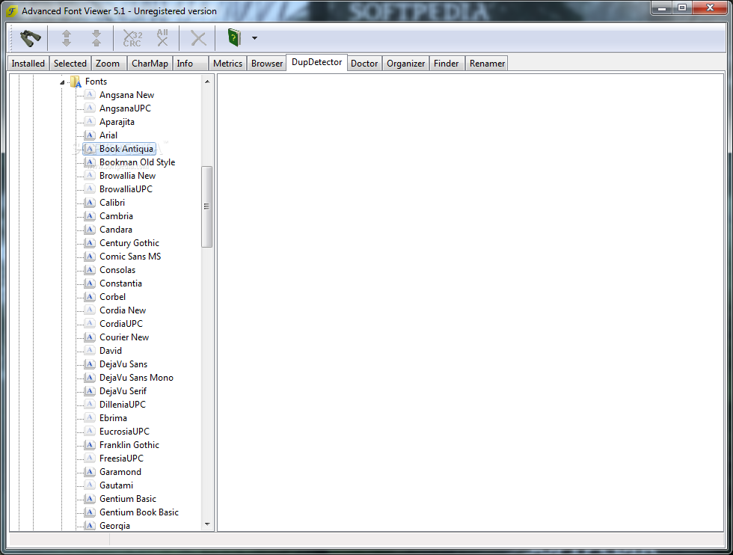Click the font tree scrollbar thumb
This screenshot has height=555, width=733.
click(206, 206)
